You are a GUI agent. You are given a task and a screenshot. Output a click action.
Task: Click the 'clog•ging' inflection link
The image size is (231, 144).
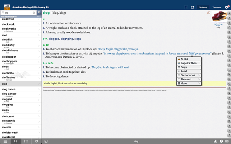pyautogui.click(x=67, y=39)
